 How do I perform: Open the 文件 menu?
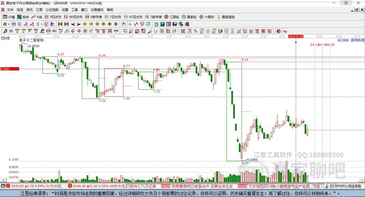[x=10, y=10]
